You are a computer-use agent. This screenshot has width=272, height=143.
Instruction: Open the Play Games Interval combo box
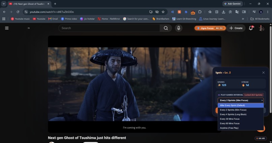click(241, 100)
